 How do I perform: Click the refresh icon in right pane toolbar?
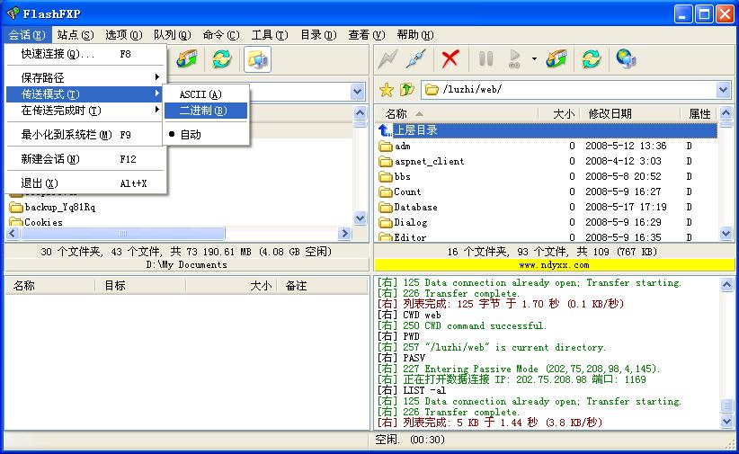[x=591, y=59]
